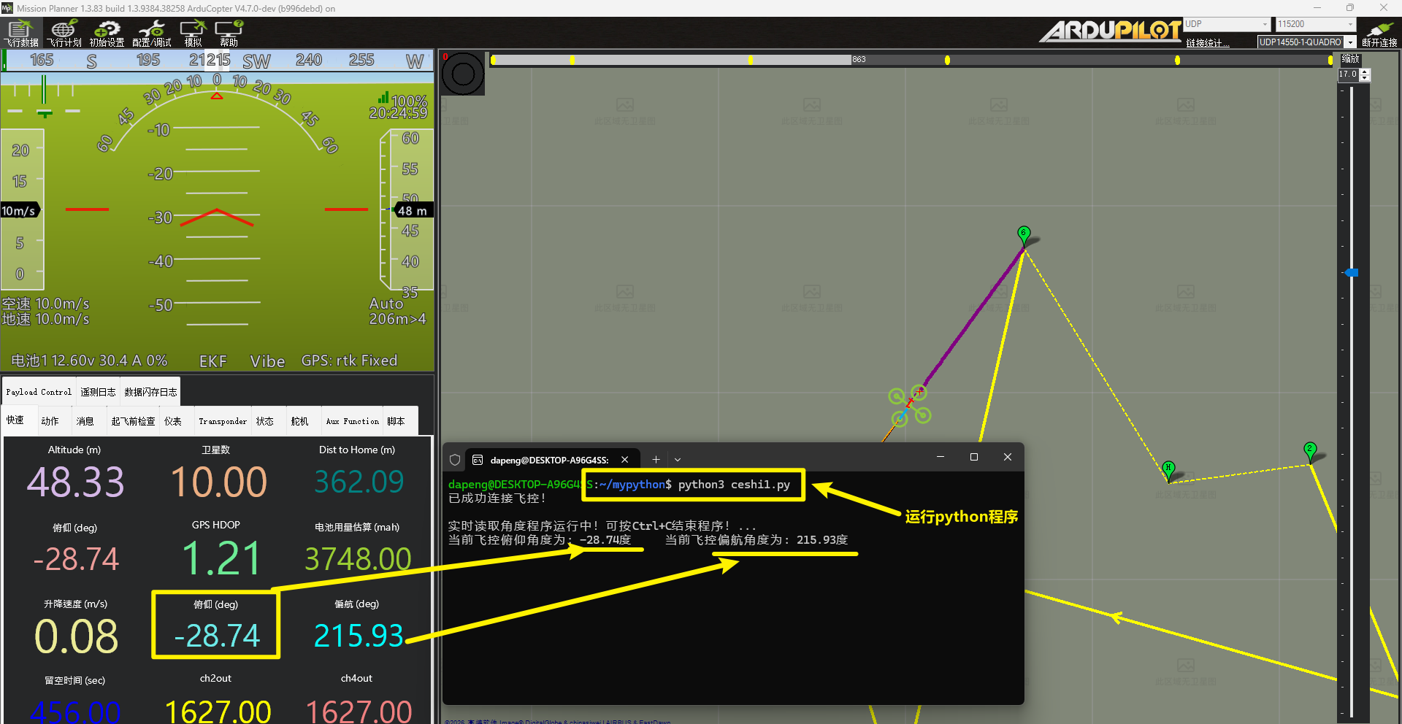The width and height of the screenshot is (1402, 724).
Task: Click green waypoint 6 marker on map
Action: (1024, 234)
